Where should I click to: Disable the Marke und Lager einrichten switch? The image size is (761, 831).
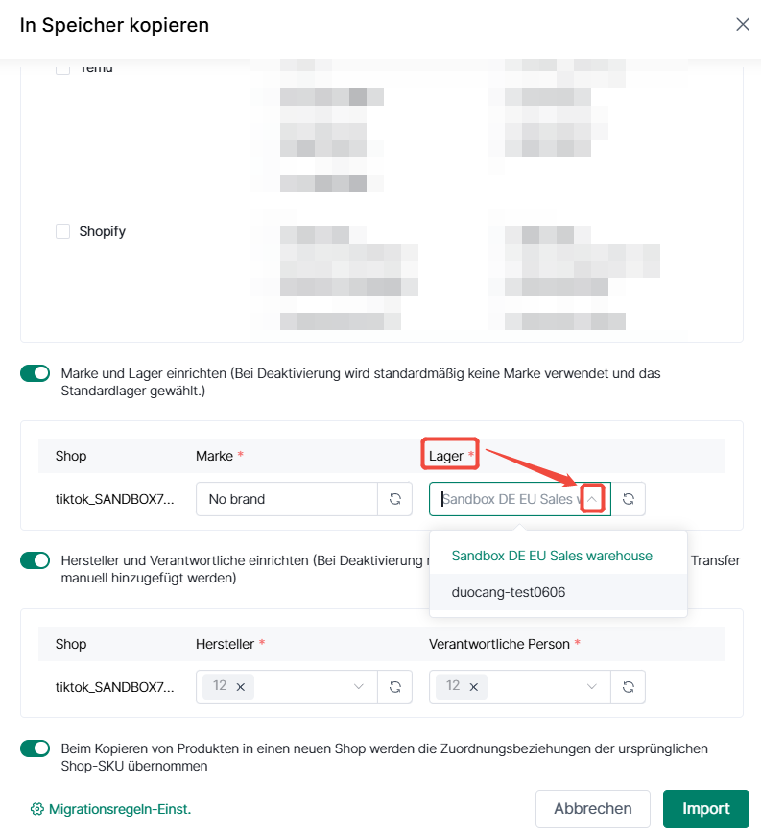coord(35,373)
